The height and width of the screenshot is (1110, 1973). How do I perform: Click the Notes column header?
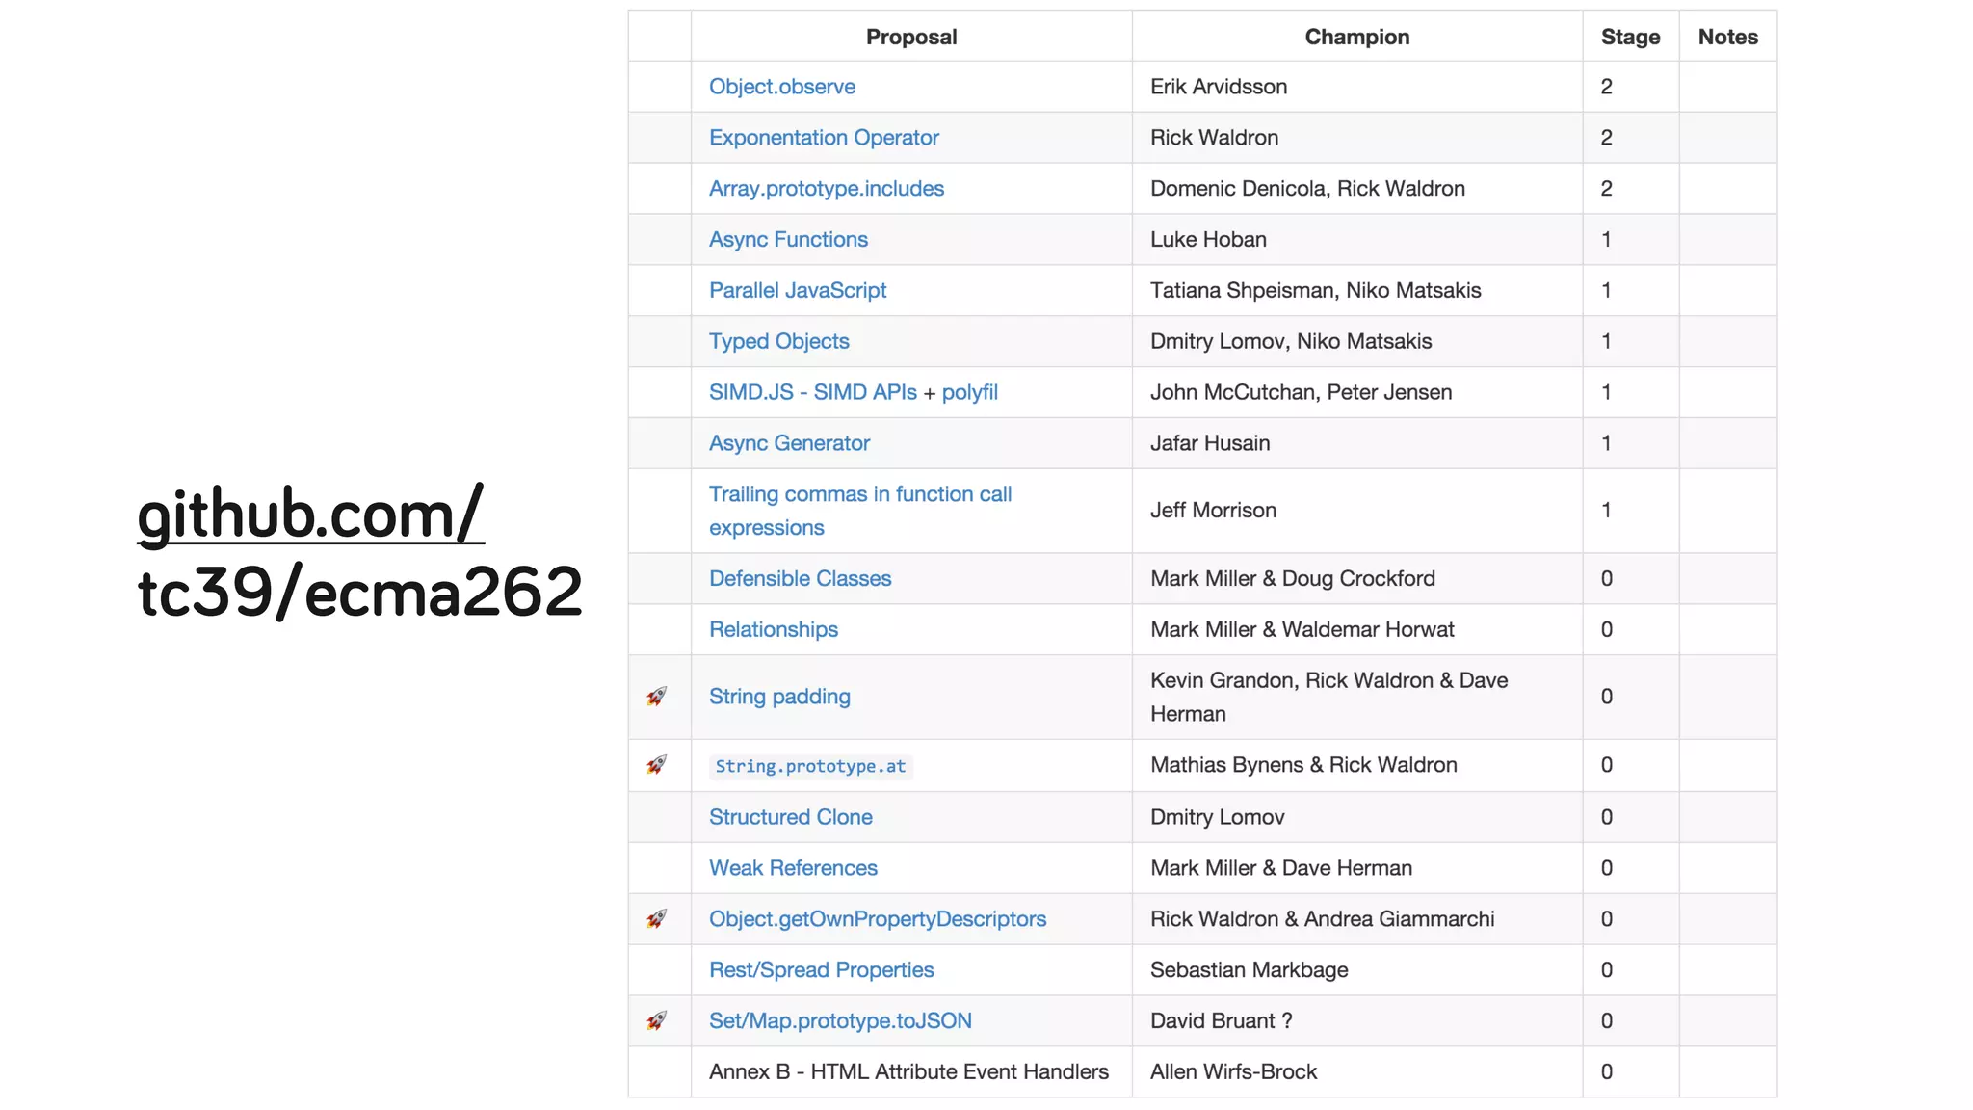1728,37
